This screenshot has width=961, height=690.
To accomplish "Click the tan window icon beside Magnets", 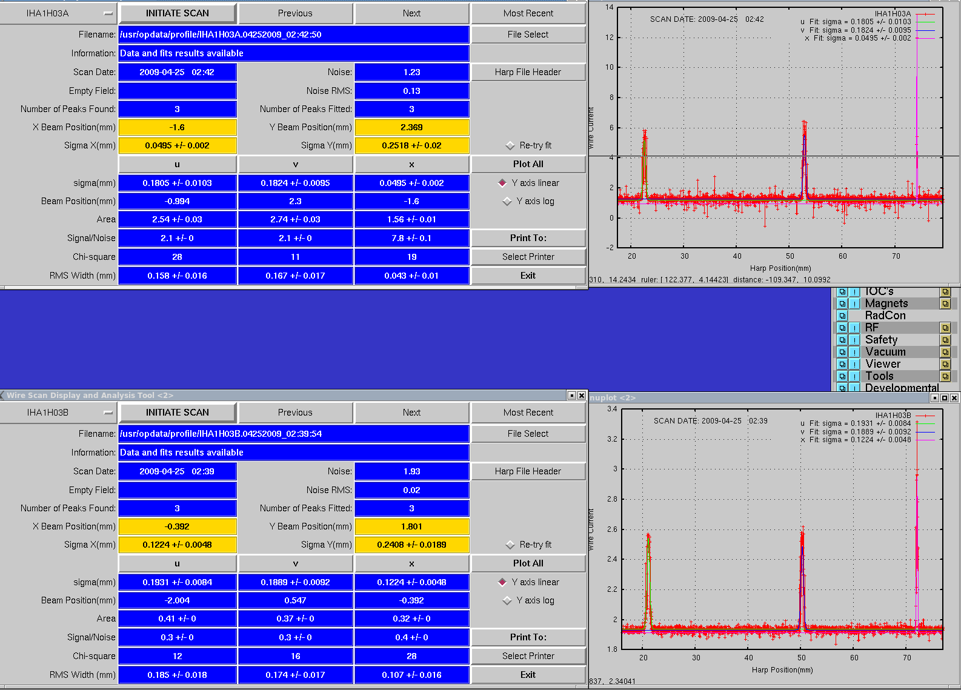I will coord(945,304).
